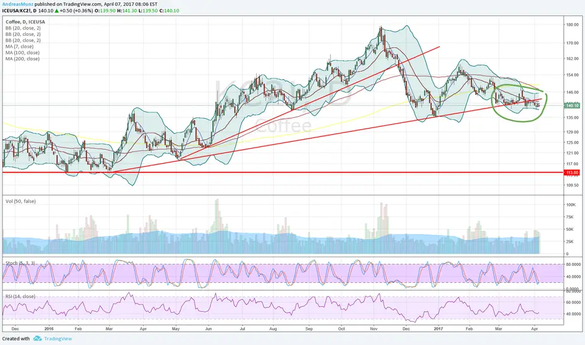Click the green up-arrow price change icon
585x345 pixels.
click(56, 11)
